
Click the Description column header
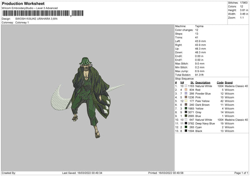(203, 83)
